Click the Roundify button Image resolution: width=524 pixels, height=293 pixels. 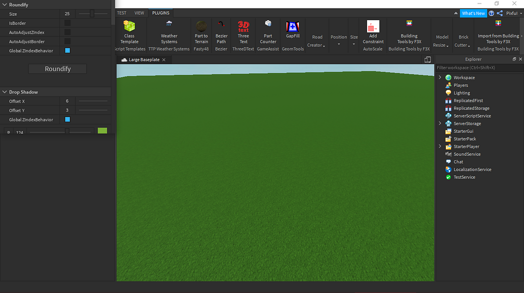pyautogui.click(x=58, y=69)
